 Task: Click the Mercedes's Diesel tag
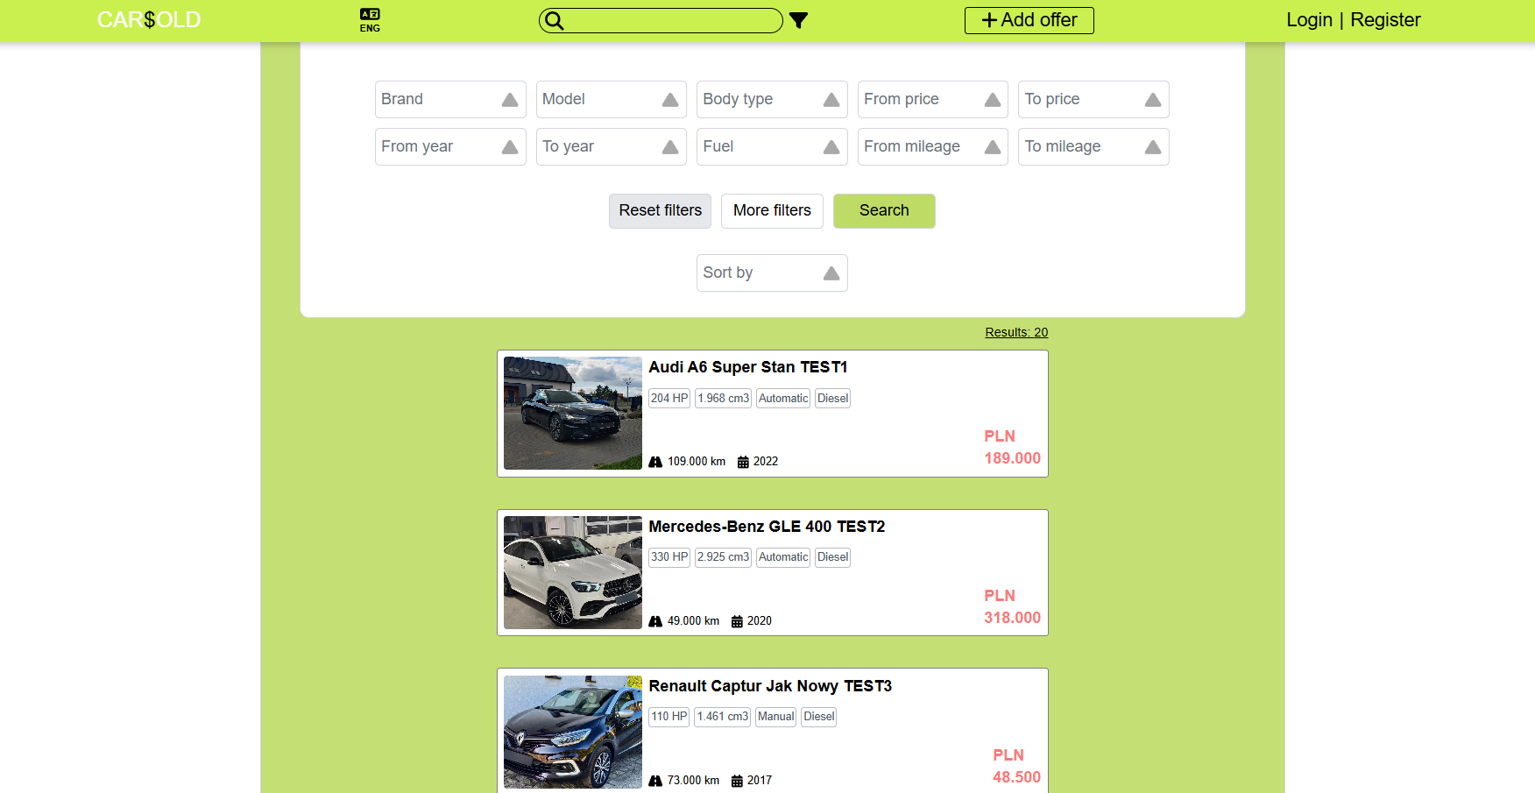tap(832, 557)
